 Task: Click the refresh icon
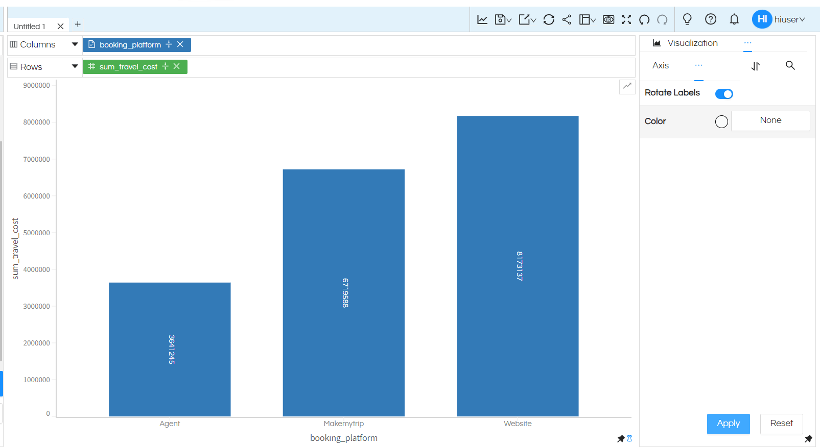pos(549,19)
